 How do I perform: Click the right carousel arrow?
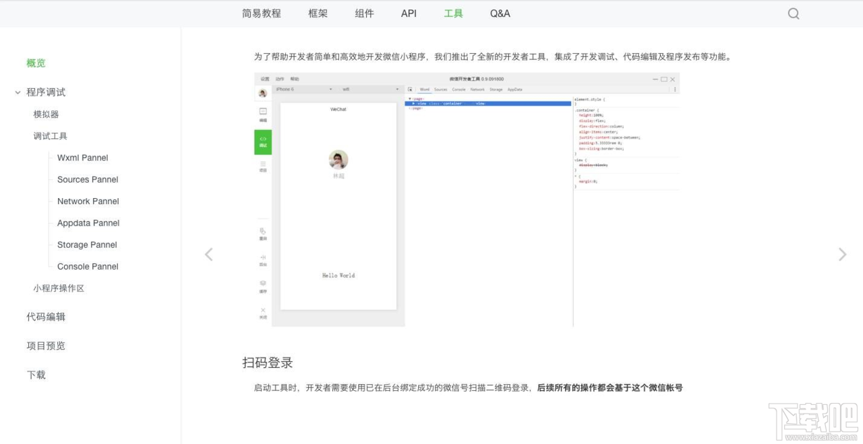pyautogui.click(x=842, y=254)
